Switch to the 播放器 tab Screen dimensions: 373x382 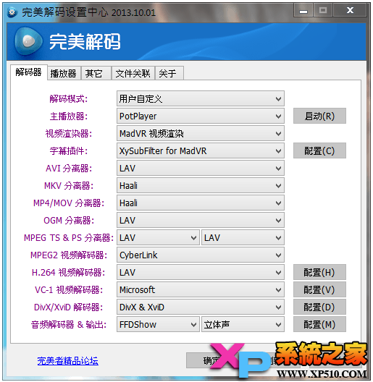point(64,73)
